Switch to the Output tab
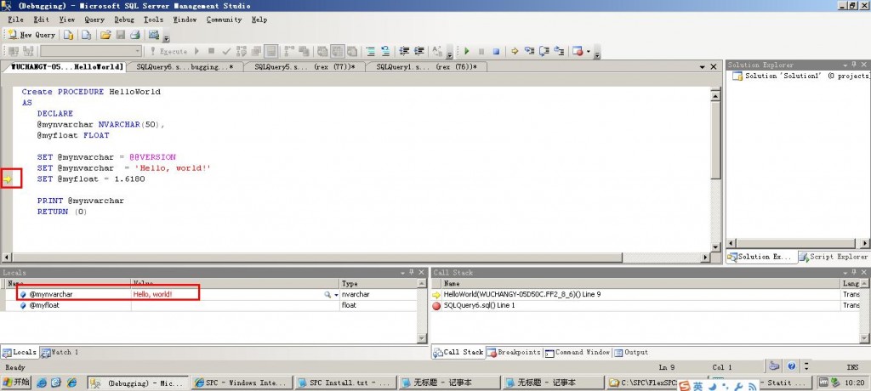 click(x=632, y=352)
